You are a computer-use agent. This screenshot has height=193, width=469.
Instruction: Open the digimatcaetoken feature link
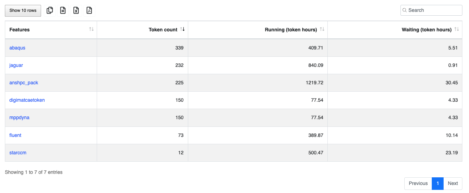pos(27,100)
